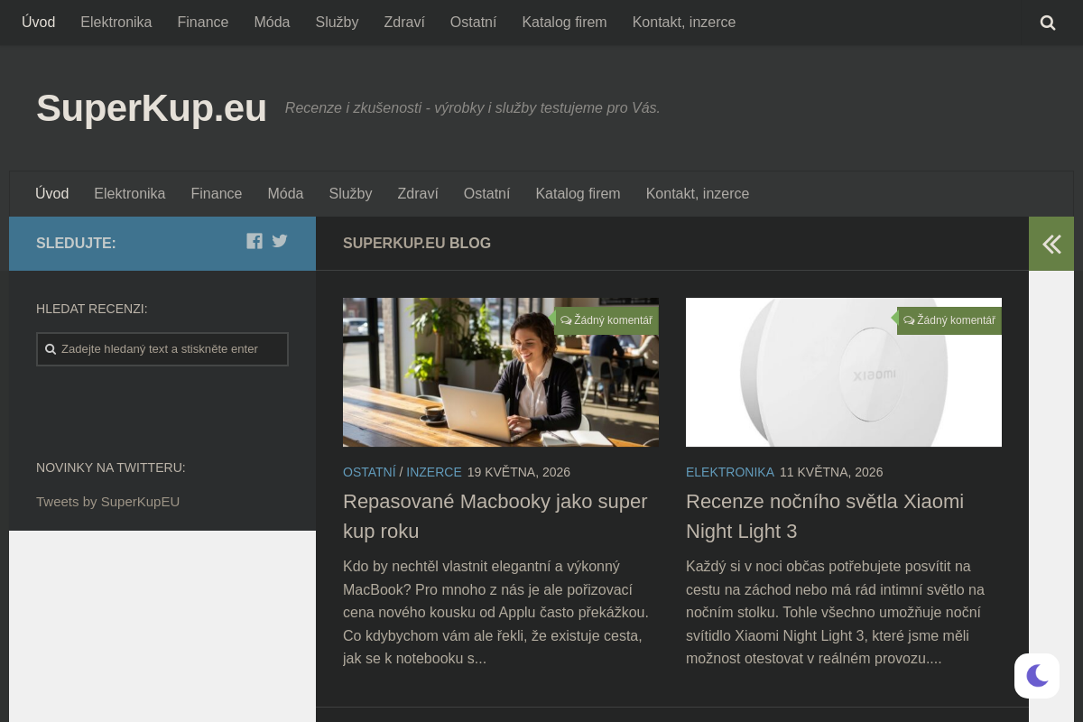Viewport: 1083px width, 722px height.
Task: Open INZERCE category link under Macbook post
Action: [434, 472]
